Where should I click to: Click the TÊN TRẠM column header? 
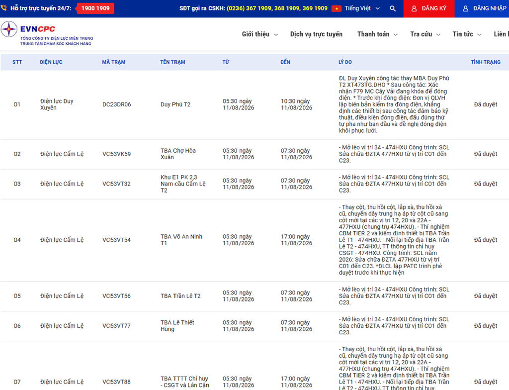tap(172, 62)
